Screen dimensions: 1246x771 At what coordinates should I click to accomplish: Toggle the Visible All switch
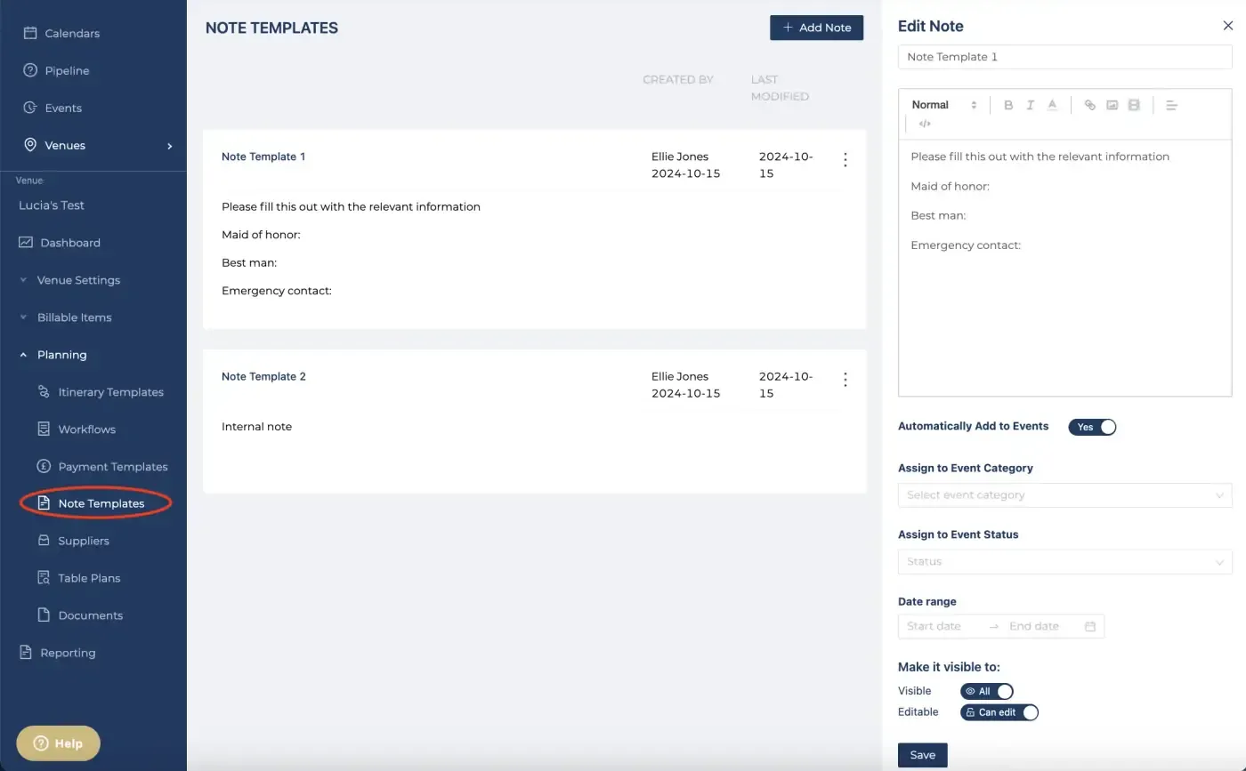tap(987, 691)
